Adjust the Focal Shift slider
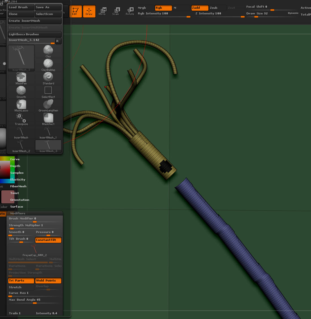Viewport: 311px width, 319px height. pos(272,8)
